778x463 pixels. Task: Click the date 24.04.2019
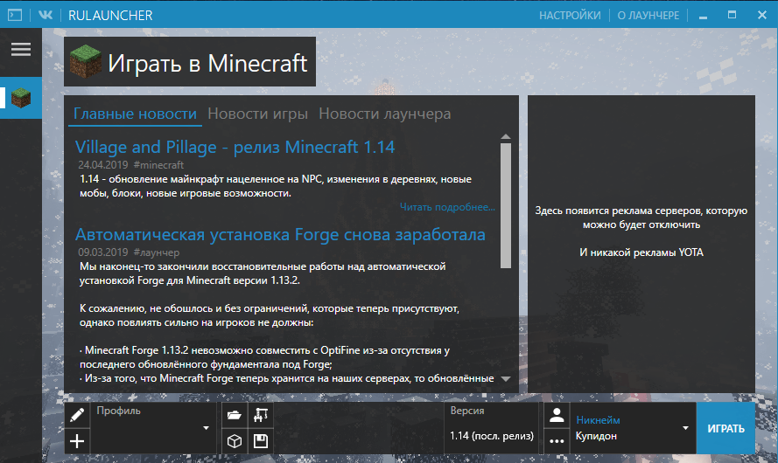click(x=102, y=165)
